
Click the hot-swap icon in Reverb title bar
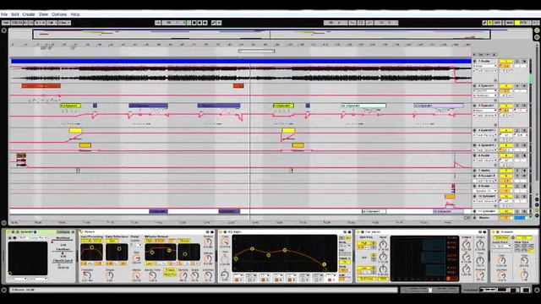tap(207, 232)
